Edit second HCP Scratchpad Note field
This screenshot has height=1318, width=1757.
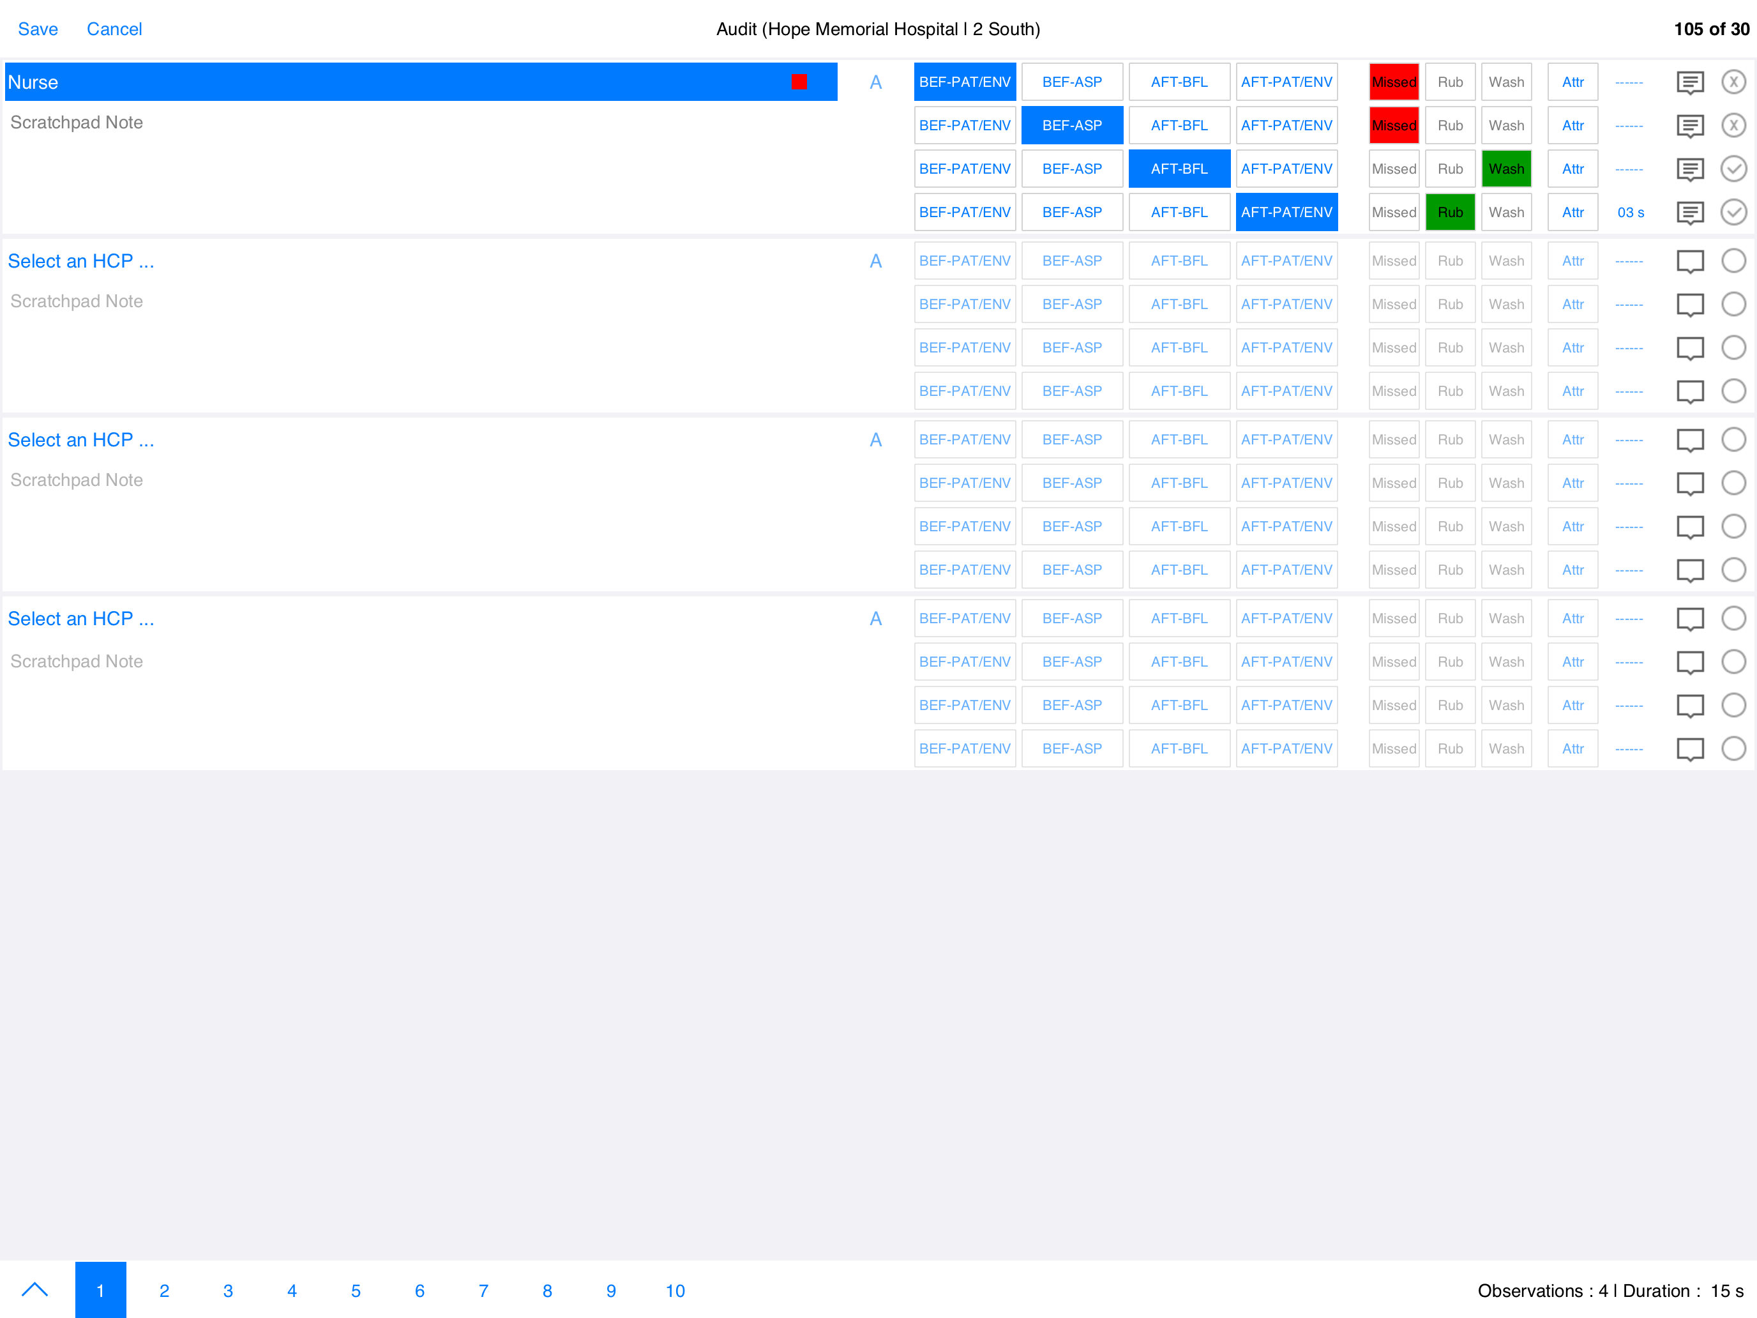click(421, 302)
